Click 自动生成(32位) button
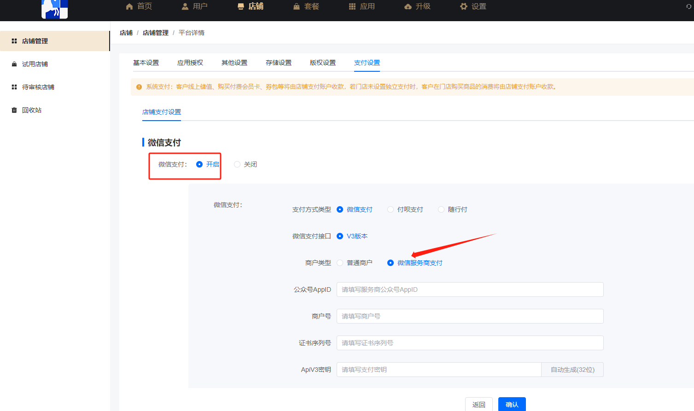The height and width of the screenshot is (411, 694). click(572, 370)
